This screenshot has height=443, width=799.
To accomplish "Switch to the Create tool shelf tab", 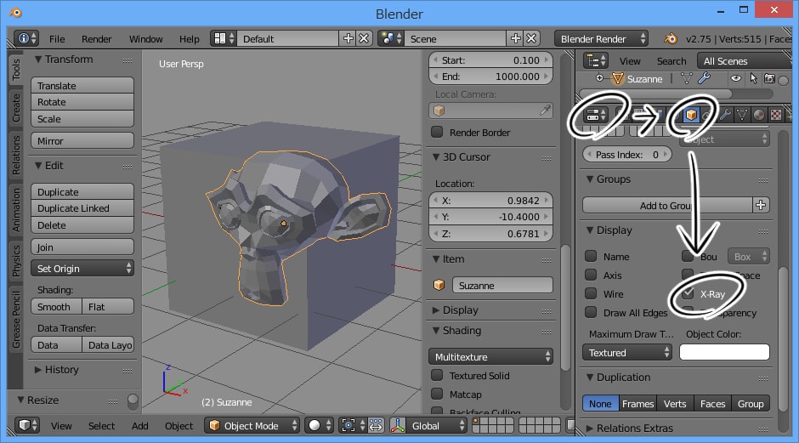I will 16,108.
